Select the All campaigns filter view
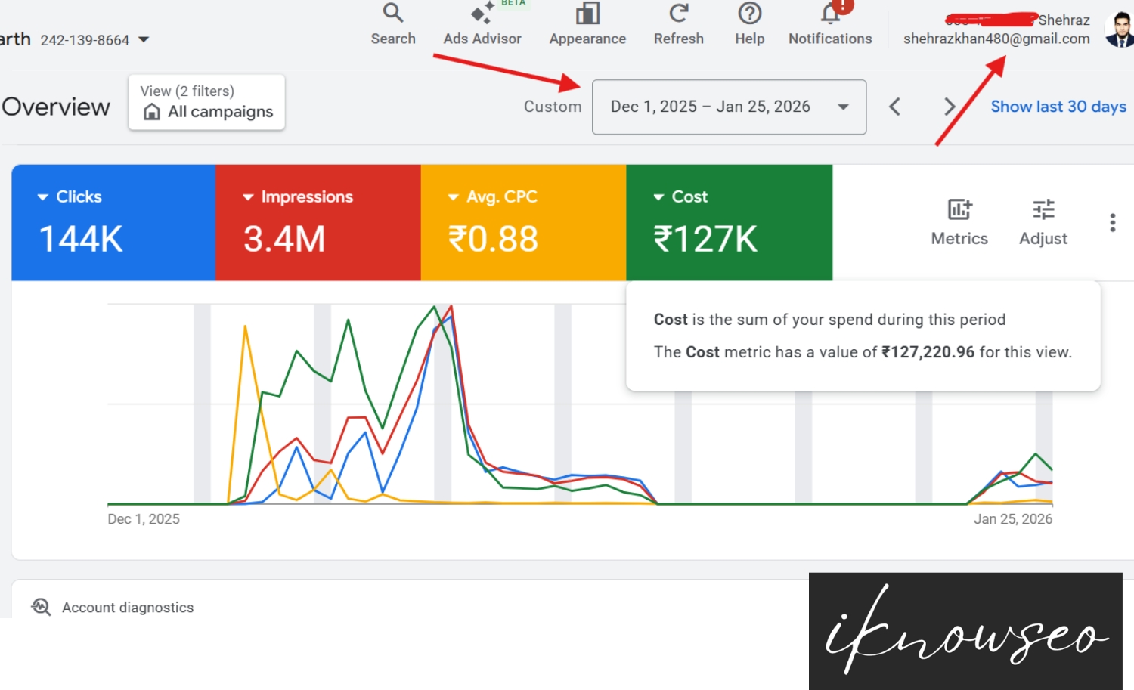1134x690 pixels. [x=206, y=112]
